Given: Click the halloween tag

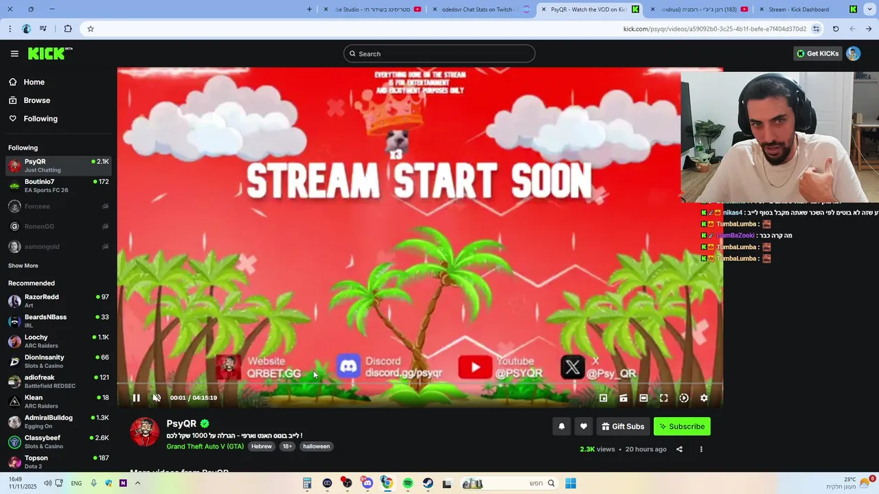Looking at the screenshot, I should click(317, 446).
